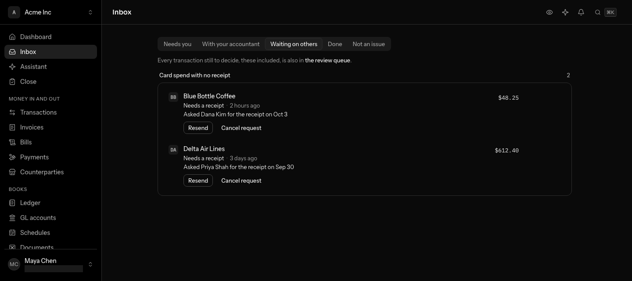Image resolution: width=632 pixels, height=281 pixels.
Task: Go to Dashboard in the sidebar
Action: (x=50, y=37)
